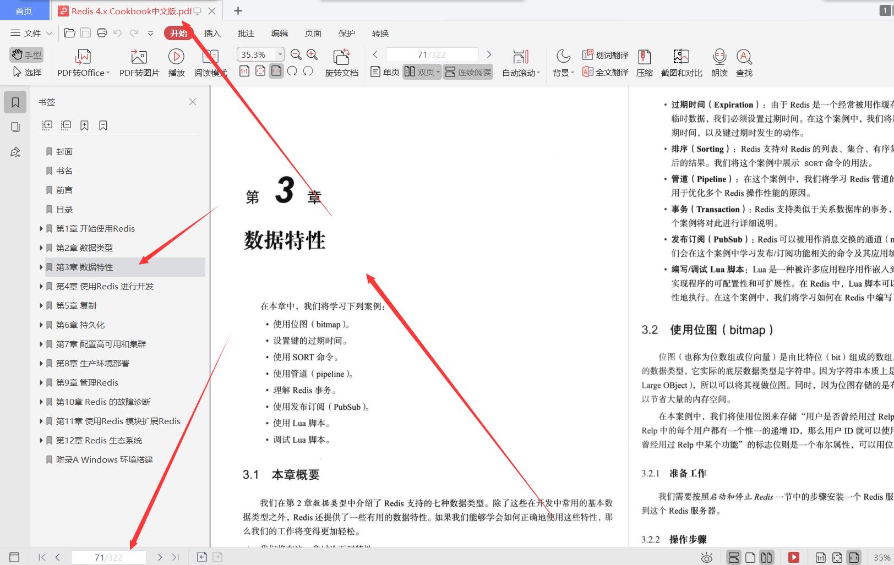Screen dimensions: 894x565
Task: Toggle eye protection mode in status bar
Action: pos(707,557)
